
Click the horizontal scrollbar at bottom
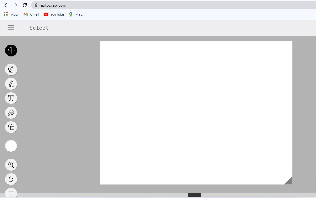pyautogui.click(x=194, y=195)
